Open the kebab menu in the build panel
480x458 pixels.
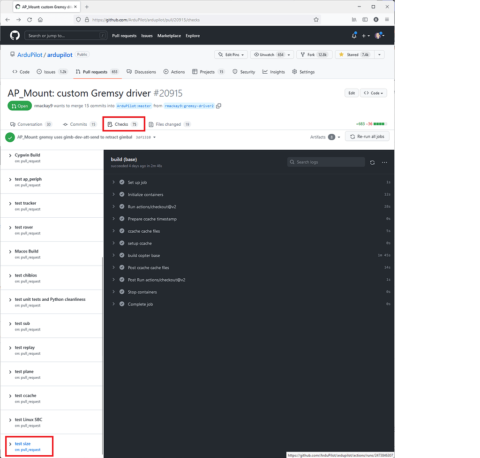384,162
